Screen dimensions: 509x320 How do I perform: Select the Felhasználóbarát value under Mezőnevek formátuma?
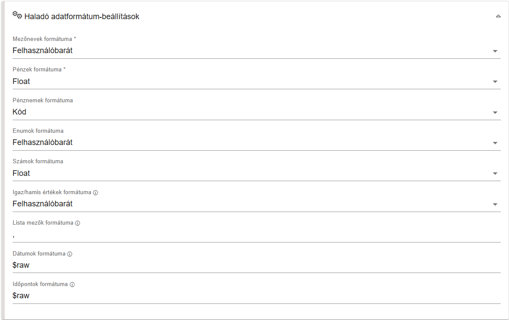43,51
